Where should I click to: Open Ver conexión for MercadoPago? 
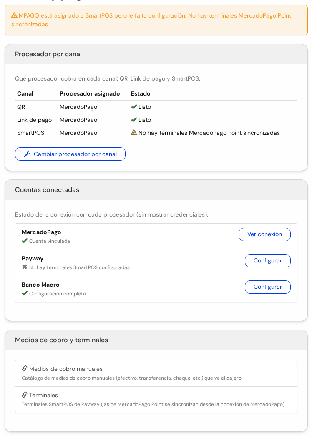[x=264, y=234]
